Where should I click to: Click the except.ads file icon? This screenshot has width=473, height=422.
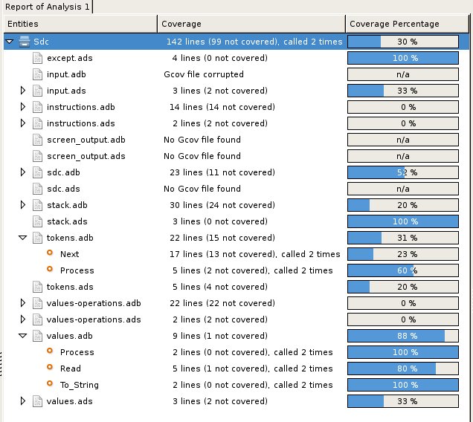point(37,58)
